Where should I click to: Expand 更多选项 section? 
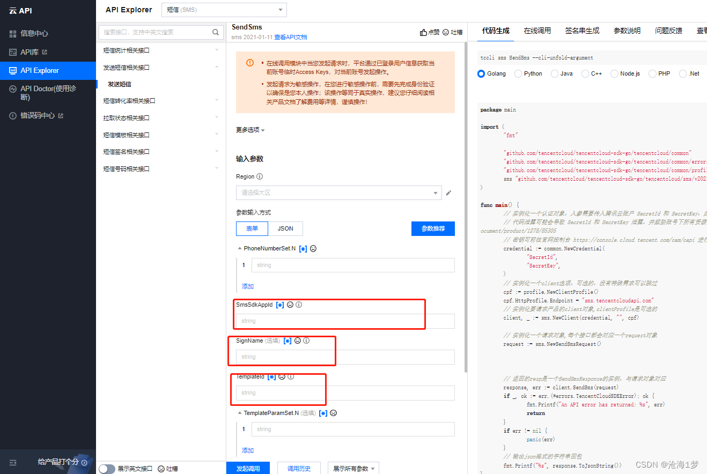[251, 130]
